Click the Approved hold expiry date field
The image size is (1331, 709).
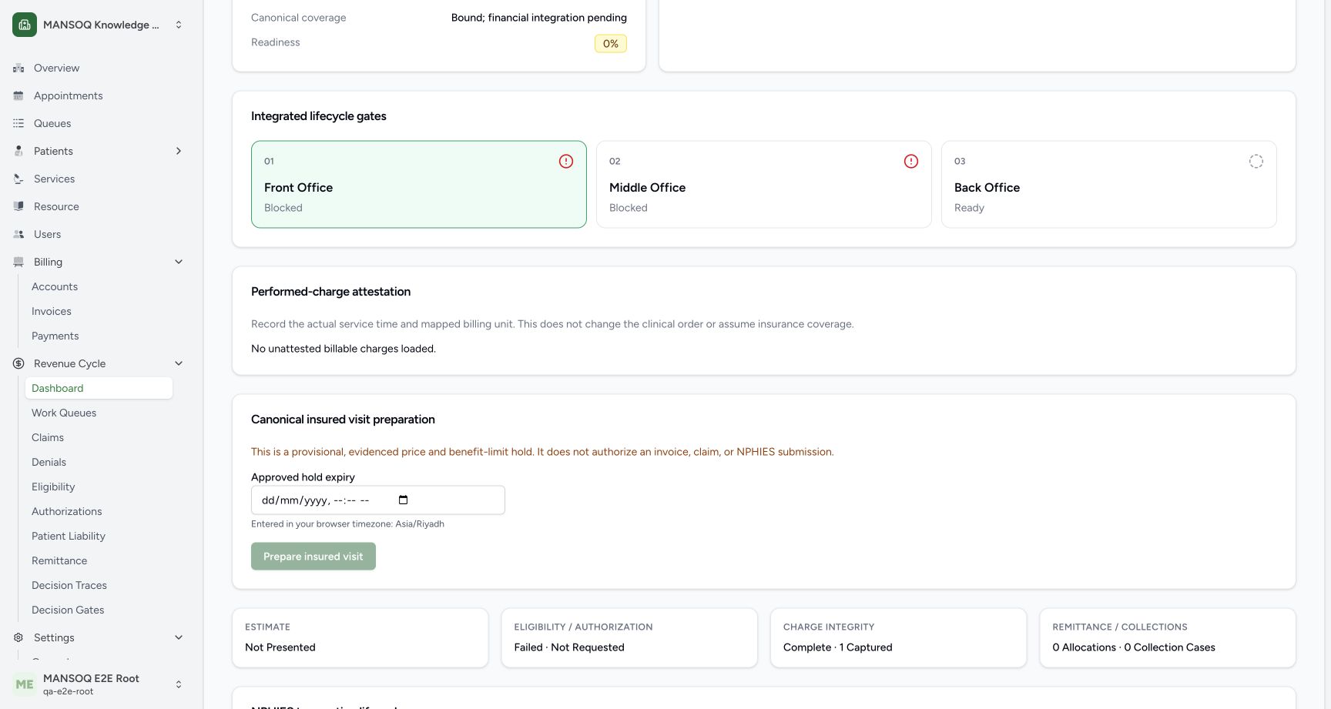[378, 500]
